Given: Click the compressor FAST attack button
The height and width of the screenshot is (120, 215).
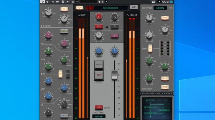Looking at the screenshot, I should point(165,18).
